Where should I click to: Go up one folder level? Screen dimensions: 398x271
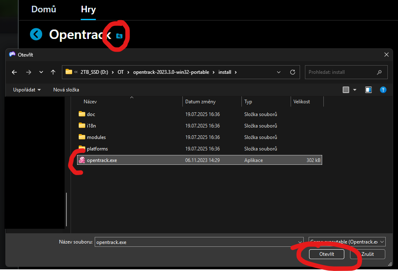(53, 72)
